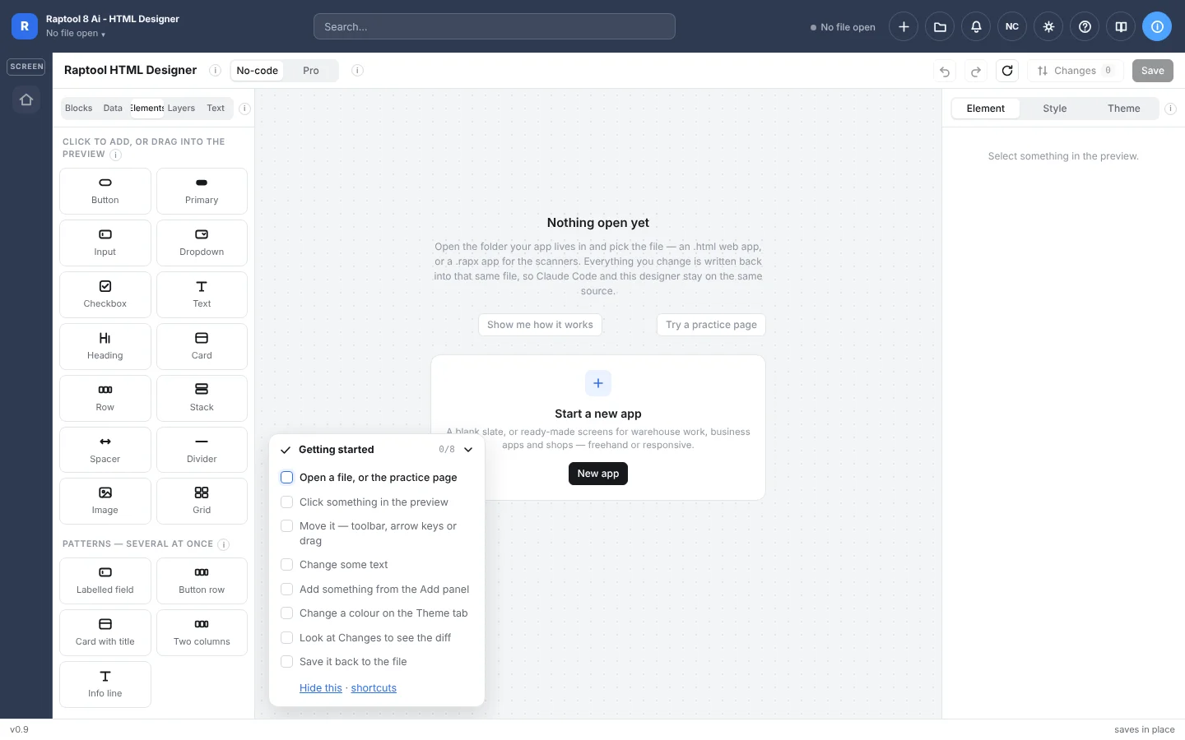Insert a Divider element
Image resolution: width=1185 pixels, height=740 pixels.
(x=202, y=450)
